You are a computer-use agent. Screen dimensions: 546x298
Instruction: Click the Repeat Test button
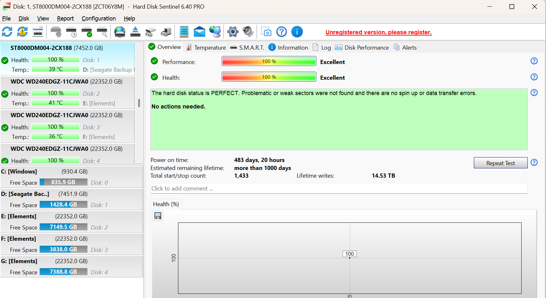point(500,163)
